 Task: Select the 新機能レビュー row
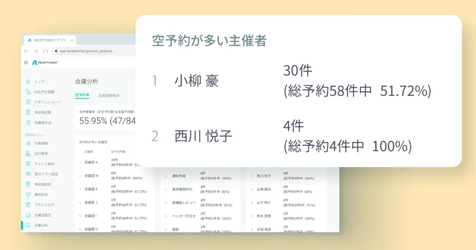point(198,203)
